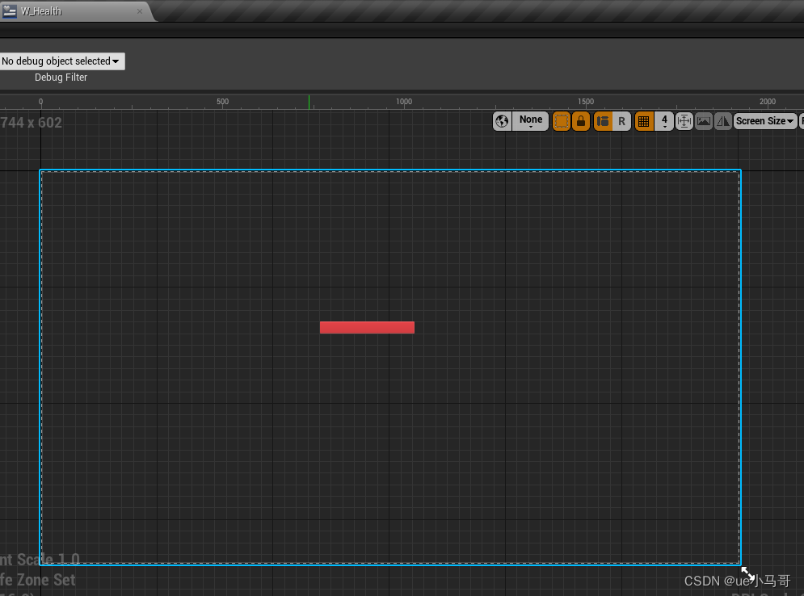Screen dimensions: 804x596
Task: Select the red health bar widget
Action: point(367,327)
